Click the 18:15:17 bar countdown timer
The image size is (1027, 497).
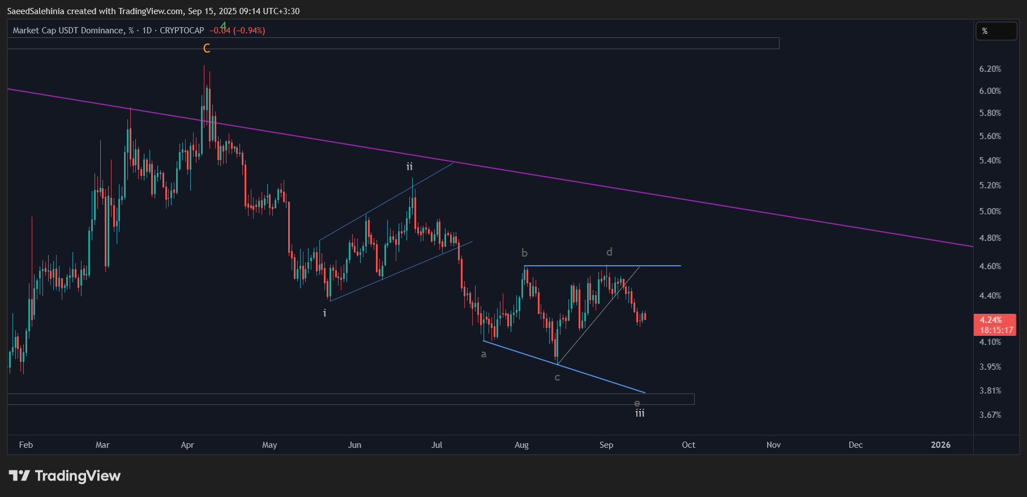pos(996,330)
